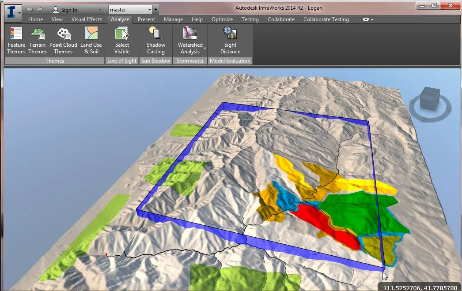This screenshot has height=291, width=462.
Task: Select the dark green watershed region
Action: [x=363, y=212]
